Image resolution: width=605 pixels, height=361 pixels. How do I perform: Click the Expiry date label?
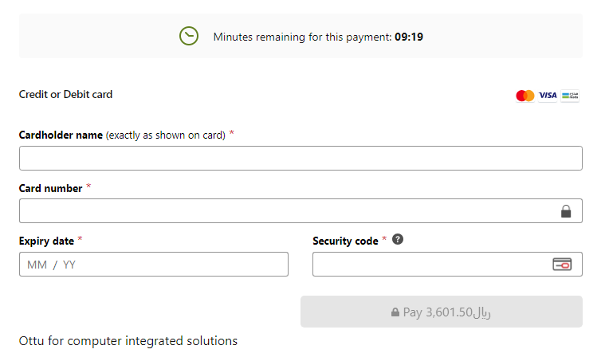pos(46,241)
